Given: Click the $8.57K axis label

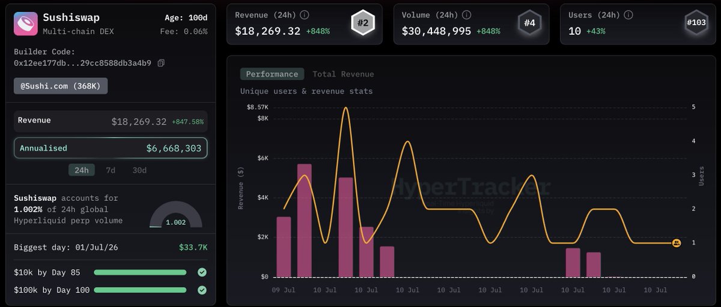Looking at the screenshot, I should 258,107.
